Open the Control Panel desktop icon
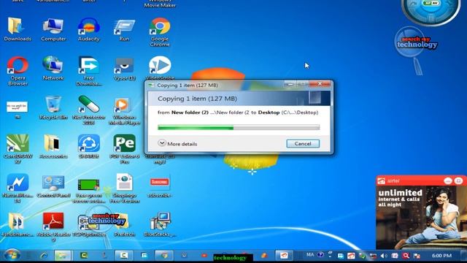The image size is (467, 263). 53,186
